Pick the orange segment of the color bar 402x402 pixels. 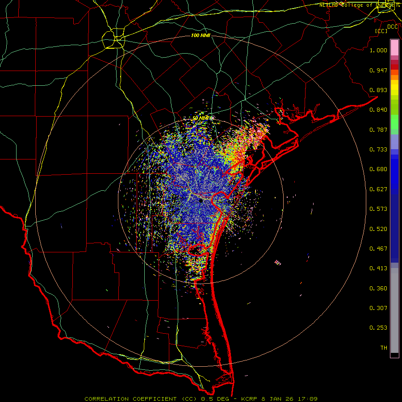394,77
